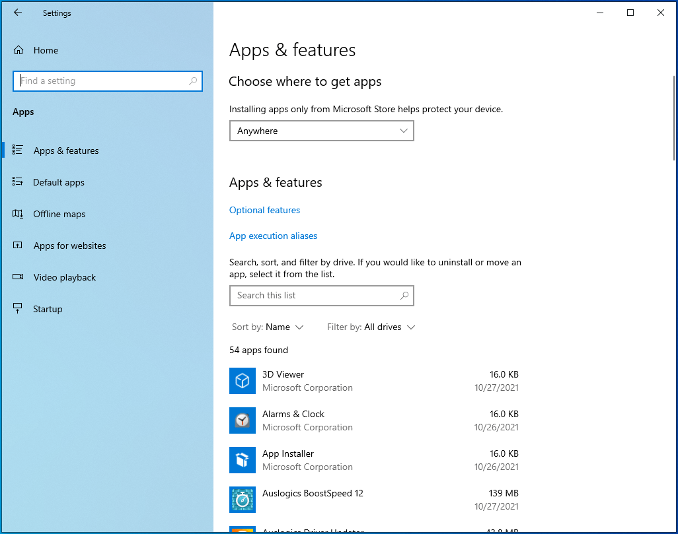This screenshot has height=534, width=678.
Task: Click the Home icon in sidebar
Action: coord(19,50)
